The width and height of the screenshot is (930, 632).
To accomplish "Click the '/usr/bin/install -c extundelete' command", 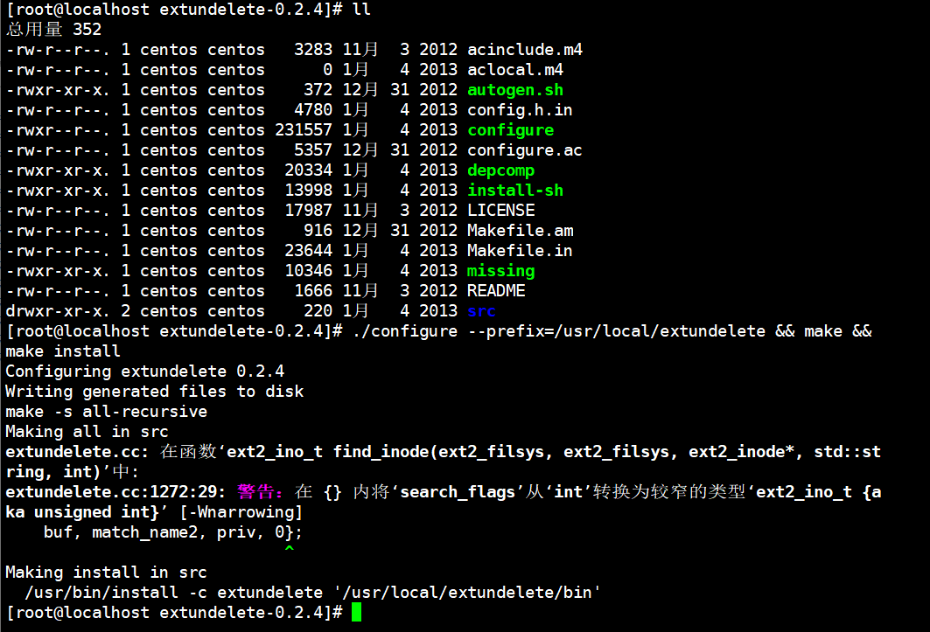I will 174,593.
